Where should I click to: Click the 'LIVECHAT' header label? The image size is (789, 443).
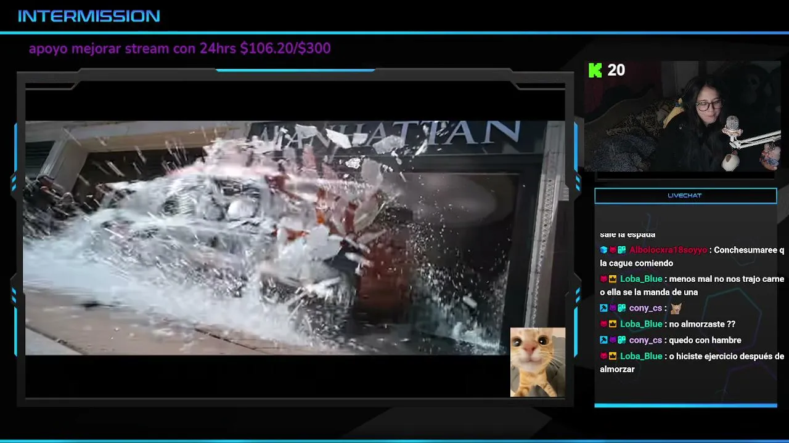685,196
